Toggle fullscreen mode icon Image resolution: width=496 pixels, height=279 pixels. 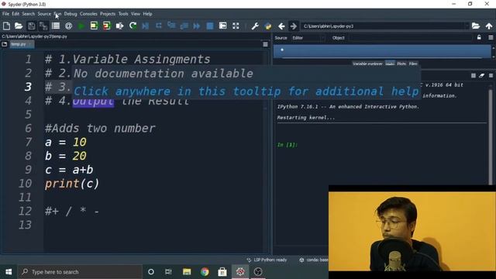236,26
